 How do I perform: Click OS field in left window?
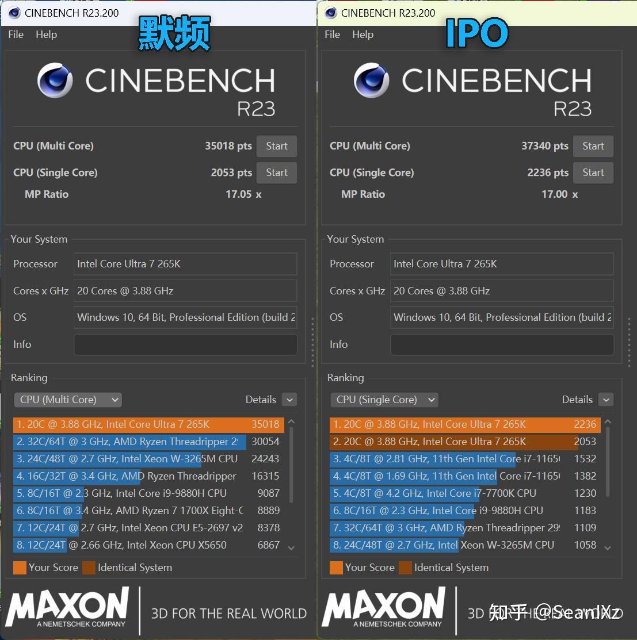point(185,317)
